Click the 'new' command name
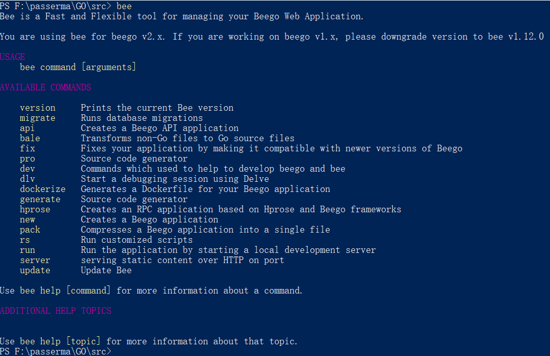 [x=27, y=220]
